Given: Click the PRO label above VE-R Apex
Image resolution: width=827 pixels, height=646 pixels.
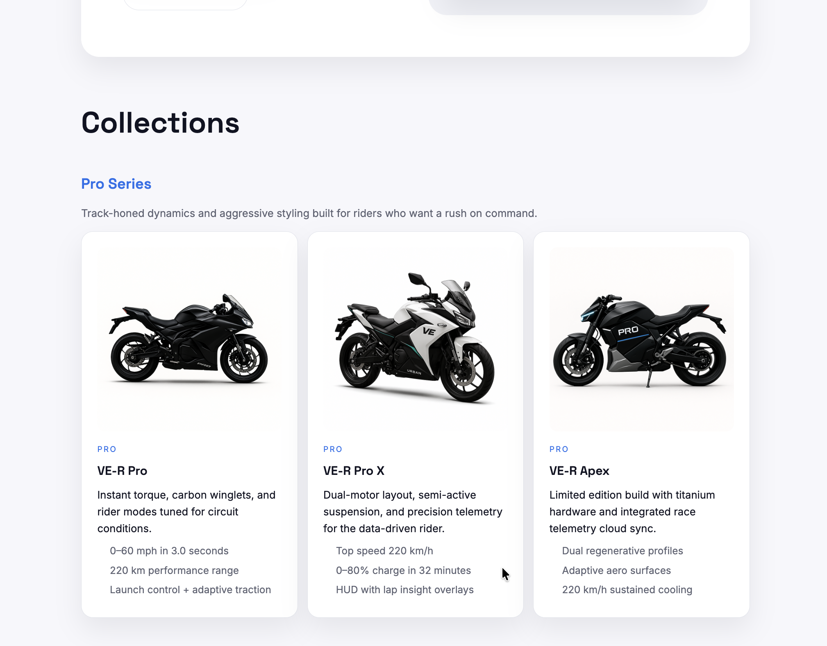Looking at the screenshot, I should (x=559, y=449).
